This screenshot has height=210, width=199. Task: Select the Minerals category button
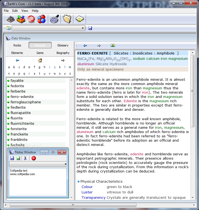(40, 45)
